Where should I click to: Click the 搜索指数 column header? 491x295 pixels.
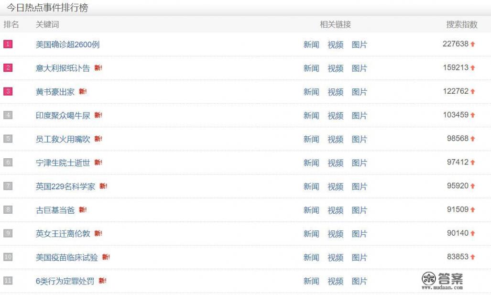(461, 24)
